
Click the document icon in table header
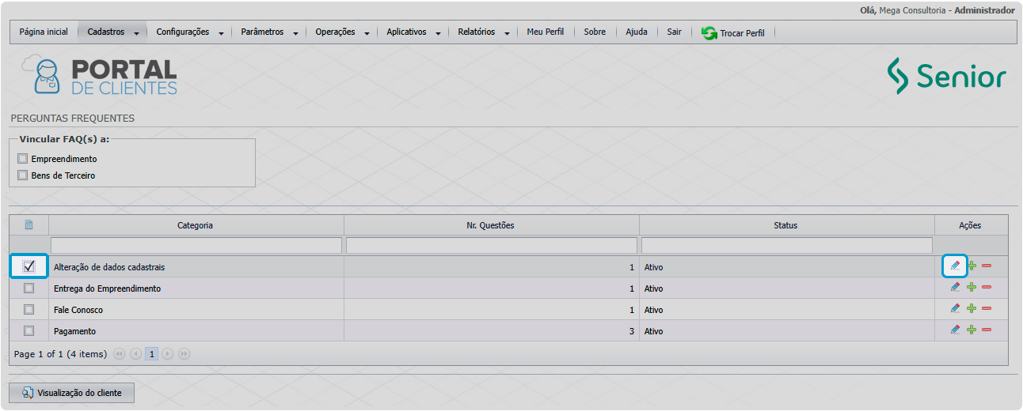click(x=29, y=224)
